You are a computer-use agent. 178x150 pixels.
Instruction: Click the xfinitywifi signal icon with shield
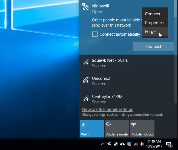coord(86,7)
